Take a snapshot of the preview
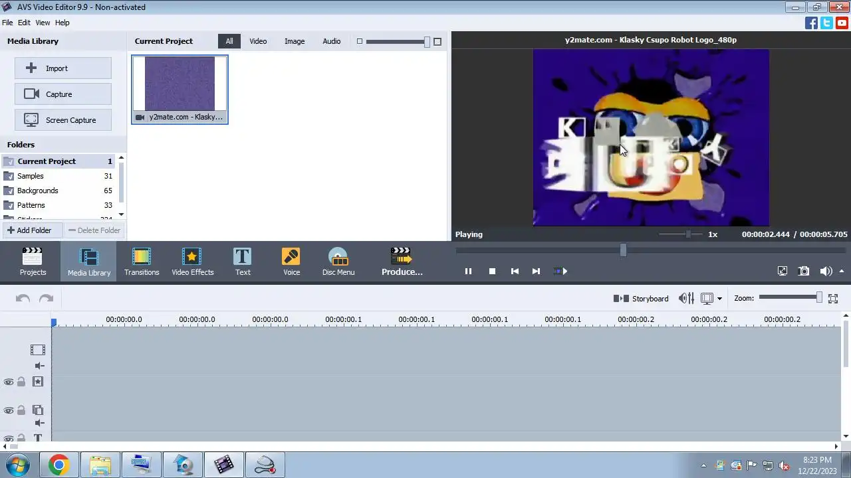This screenshot has height=478, width=851. pyautogui.click(x=804, y=271)
